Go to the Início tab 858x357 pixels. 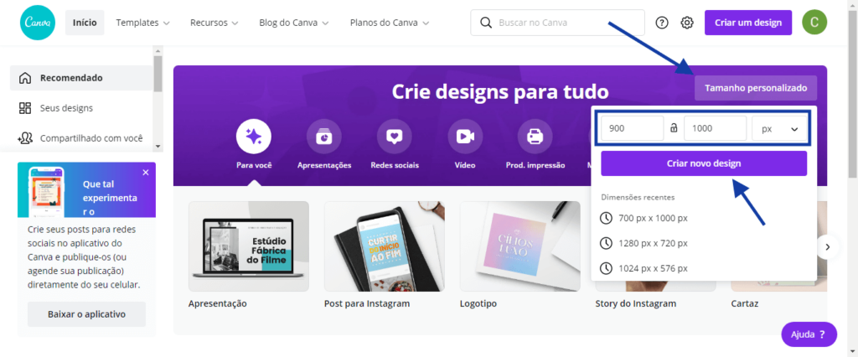point(85,23)
